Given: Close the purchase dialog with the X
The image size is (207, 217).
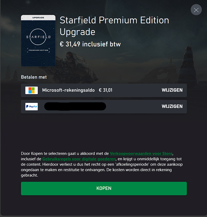Looking at the screenshot, I should (196, 10).
